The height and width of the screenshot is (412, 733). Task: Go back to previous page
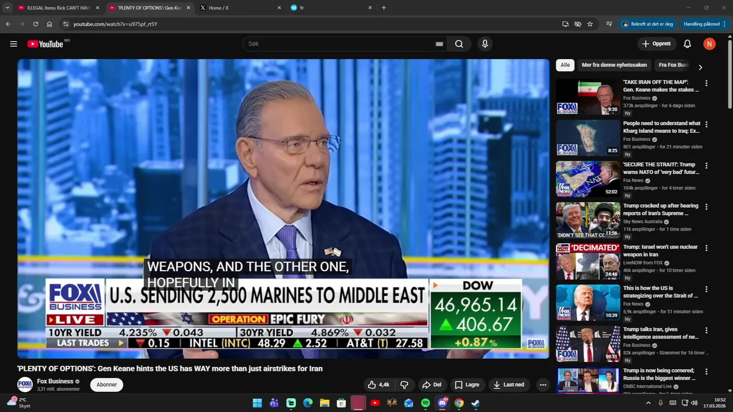(8, 24)
